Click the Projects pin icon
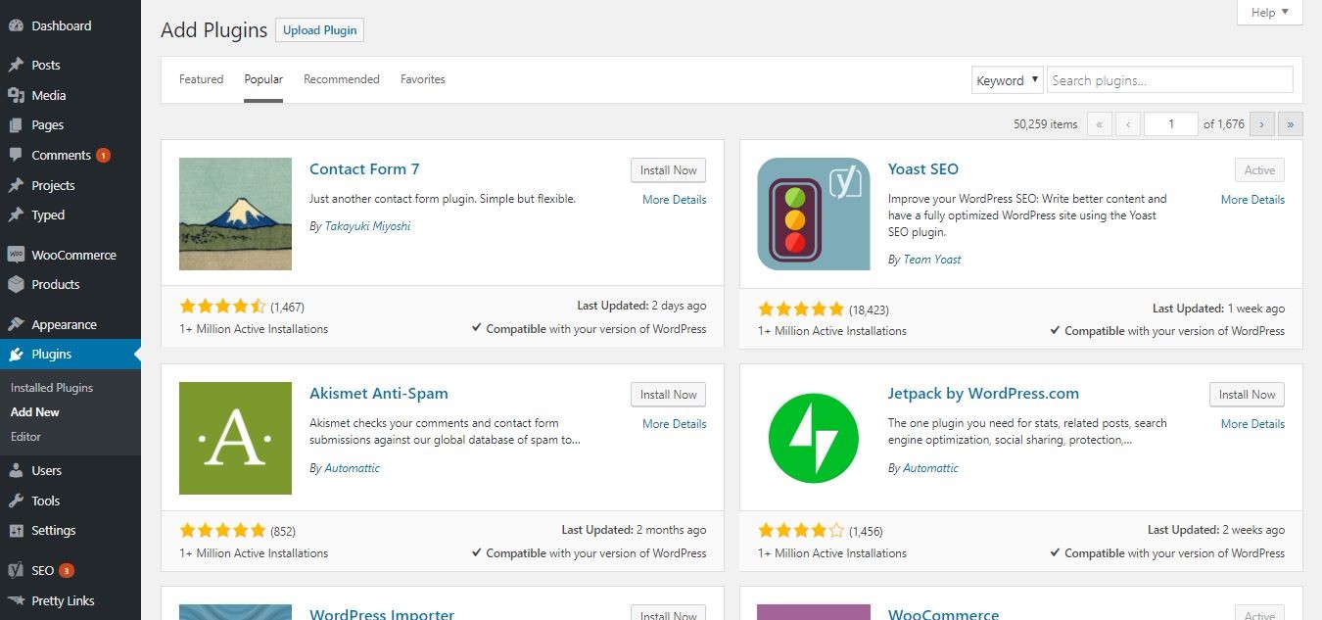The image size is (1322, 620). pos(16,185)
